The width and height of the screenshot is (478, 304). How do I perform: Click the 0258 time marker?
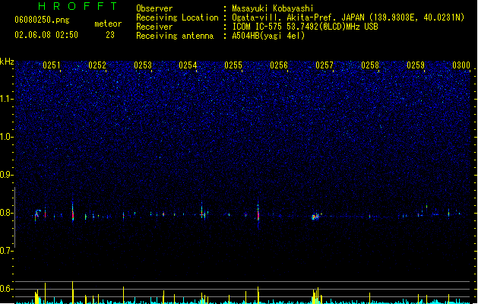tap(370, 65)
